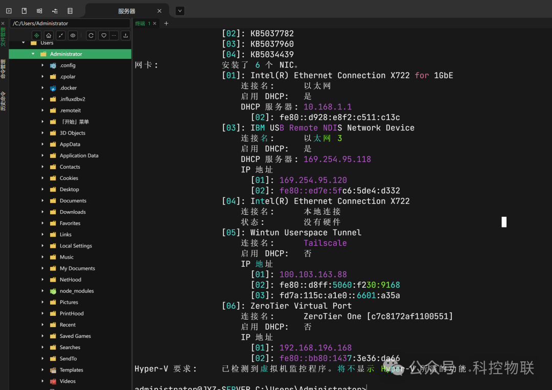Collapse the Administrator folder
Screen dimensions: 552x390
(33, 54)
